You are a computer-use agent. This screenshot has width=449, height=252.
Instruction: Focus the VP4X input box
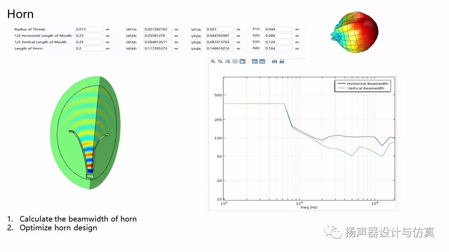click(x=219, y=48)
